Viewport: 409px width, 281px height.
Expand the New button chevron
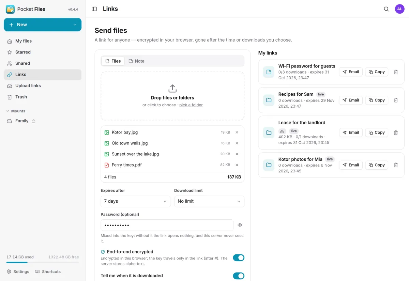pos(75,25)
